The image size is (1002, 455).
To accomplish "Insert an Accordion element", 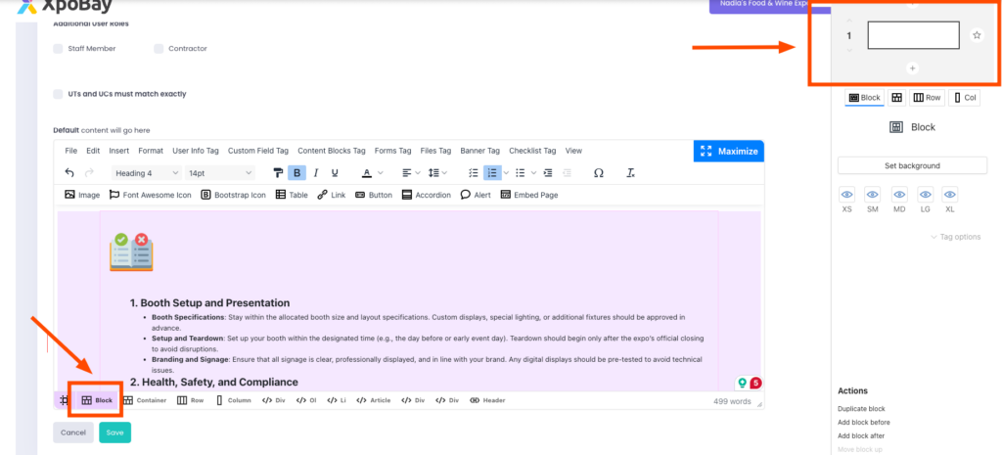I will coord(426,195).
